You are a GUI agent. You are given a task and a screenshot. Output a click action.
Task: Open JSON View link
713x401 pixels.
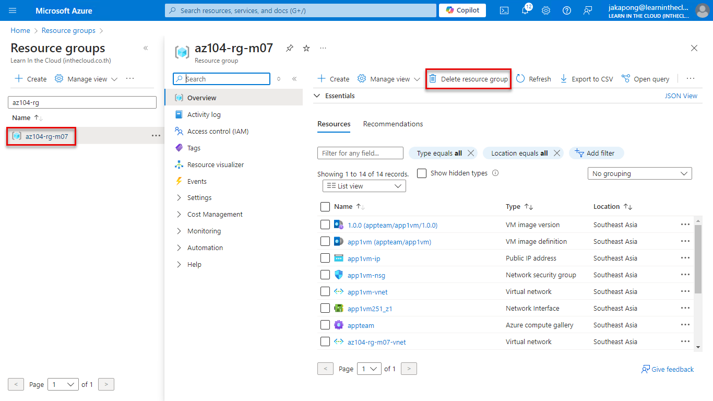click(681, 96)
